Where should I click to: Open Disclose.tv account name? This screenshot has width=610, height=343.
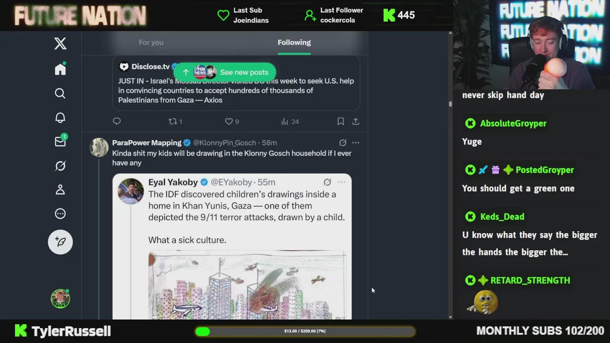tap(151, 67)
